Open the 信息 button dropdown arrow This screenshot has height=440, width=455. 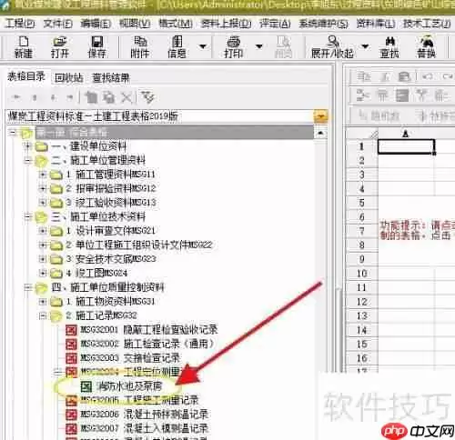click(x=203, y=46)
